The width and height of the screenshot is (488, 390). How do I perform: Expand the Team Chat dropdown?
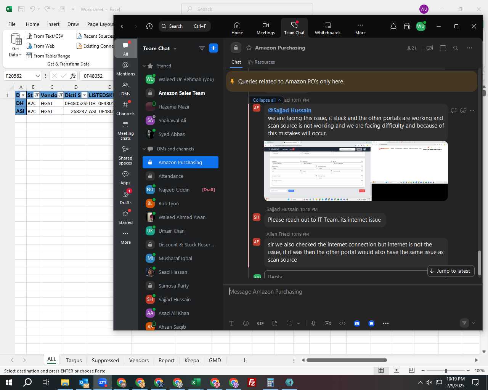click(x=175, y=48)
